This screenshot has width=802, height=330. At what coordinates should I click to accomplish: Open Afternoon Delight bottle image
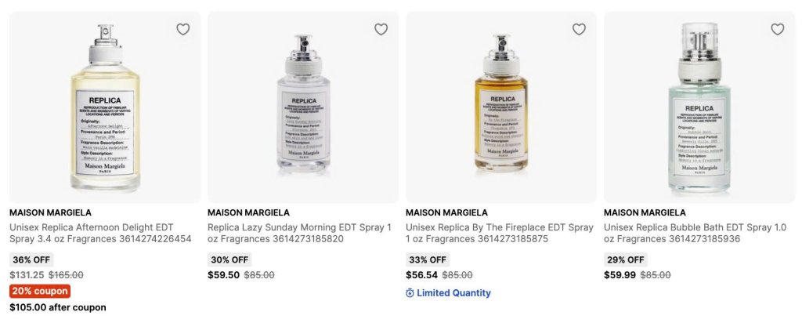click(x=105, y=107)
